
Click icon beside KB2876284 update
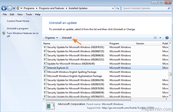(45, 88)
